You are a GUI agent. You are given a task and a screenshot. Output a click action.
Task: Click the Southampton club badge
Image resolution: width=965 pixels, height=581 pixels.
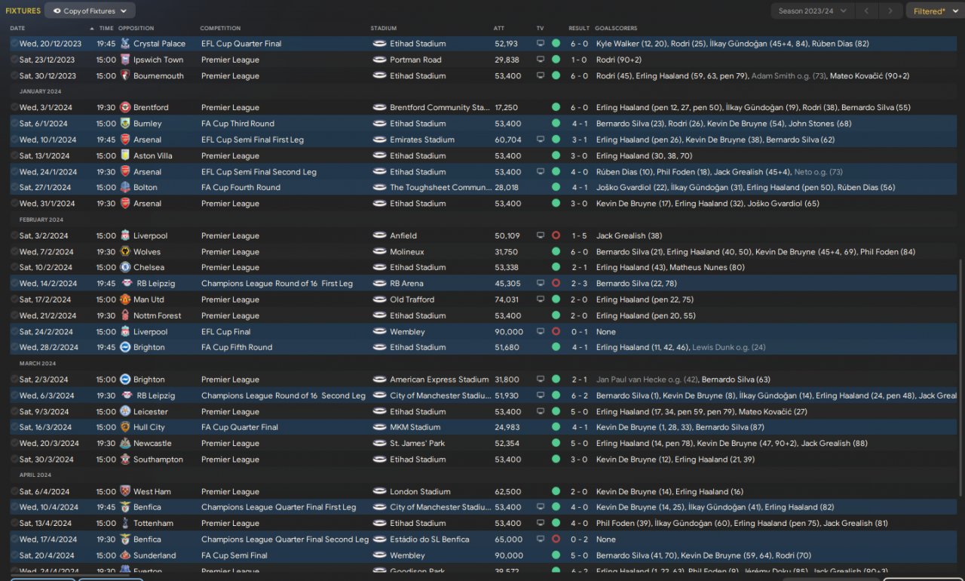pyautogui.click(x=125, y=460)
